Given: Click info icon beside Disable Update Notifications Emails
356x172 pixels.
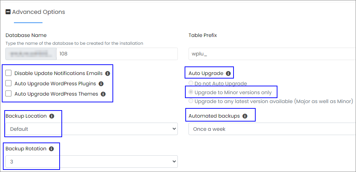Looking at the screenshot, I should 107,74.
